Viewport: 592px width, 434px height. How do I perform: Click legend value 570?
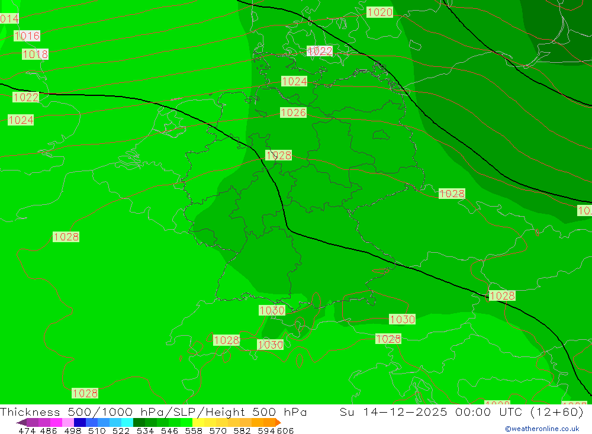click(x=218, y=430)
